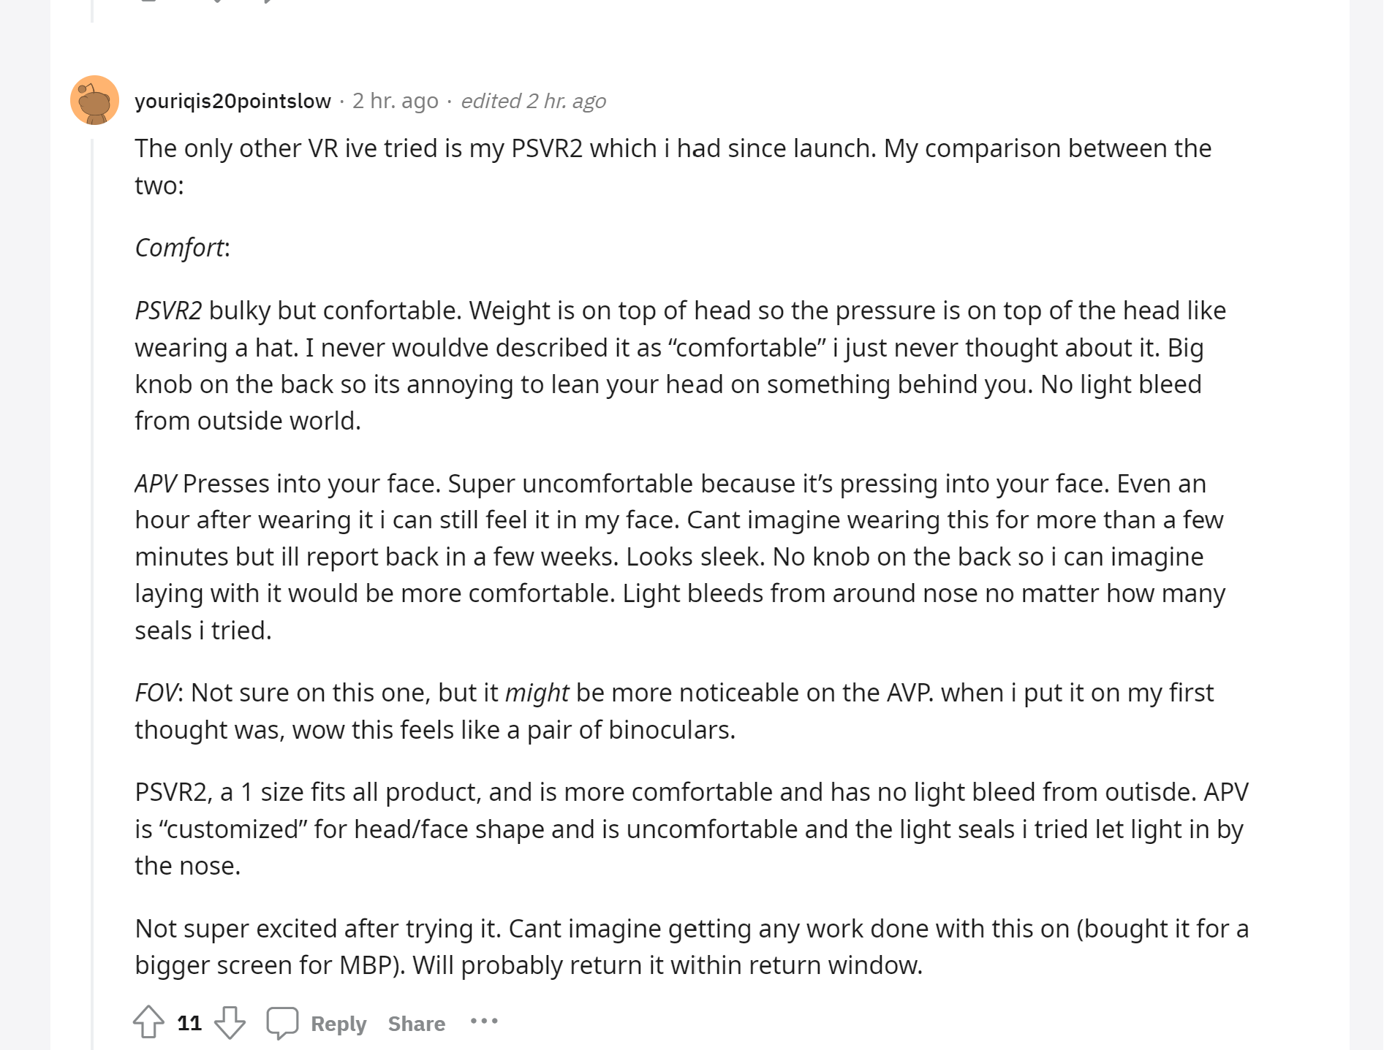
Task: Click paragraph beginning 'Not super excited'
Action: point(692,947)
